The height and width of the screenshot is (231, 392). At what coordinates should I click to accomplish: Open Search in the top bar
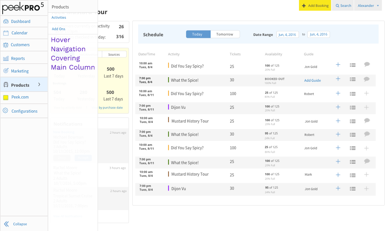343,5
